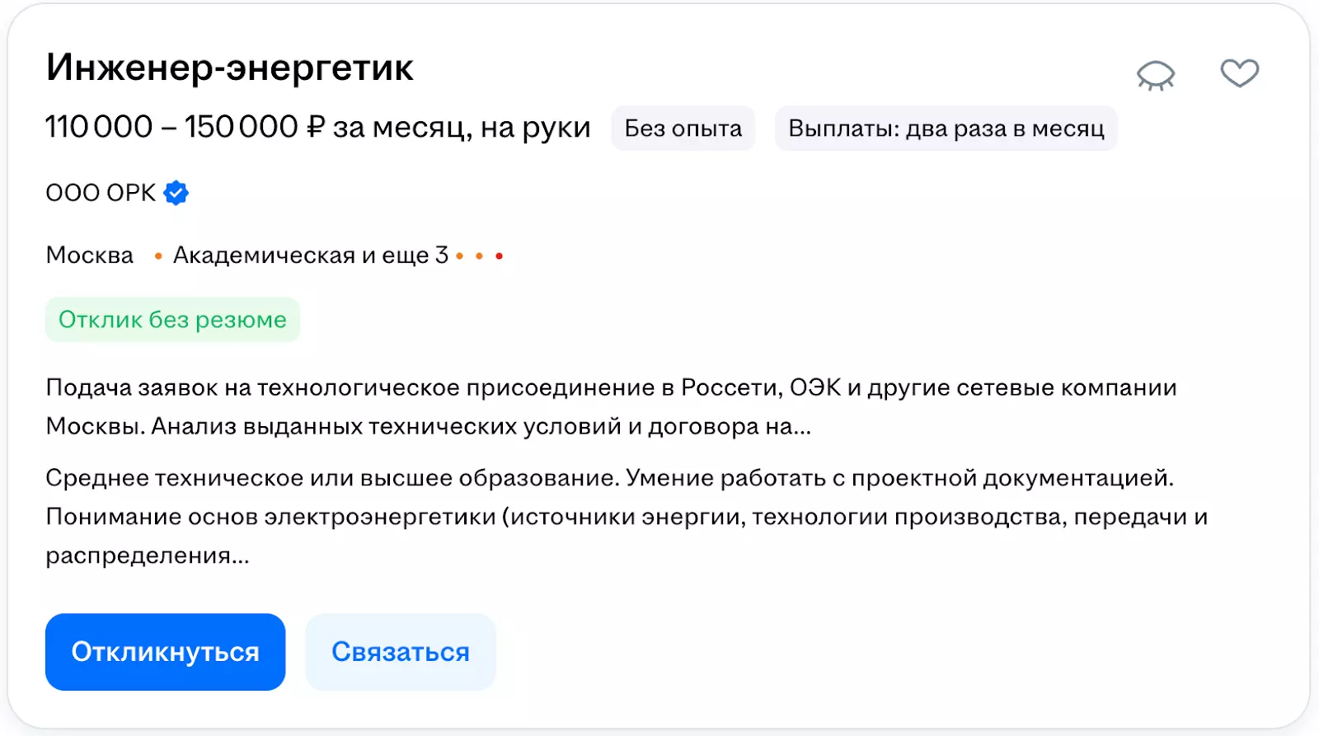Viewport: 1319px width, 736px height.
Task: Open the ООО ОРК company page
Action: [x=100, y=193]
